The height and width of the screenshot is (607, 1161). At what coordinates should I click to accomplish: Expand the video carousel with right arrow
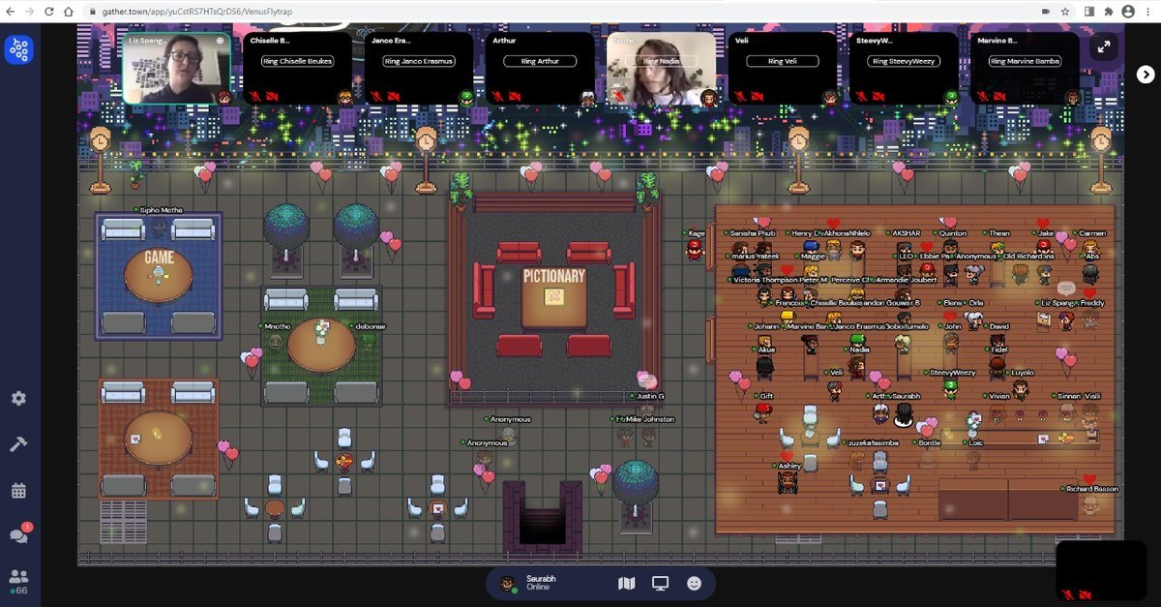pos(1146,75)
